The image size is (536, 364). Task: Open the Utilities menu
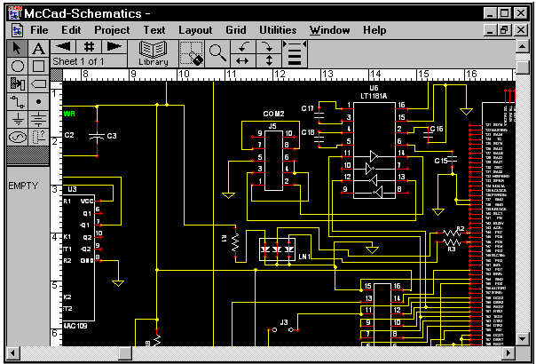pyautogui.click(x=277, y=30)
